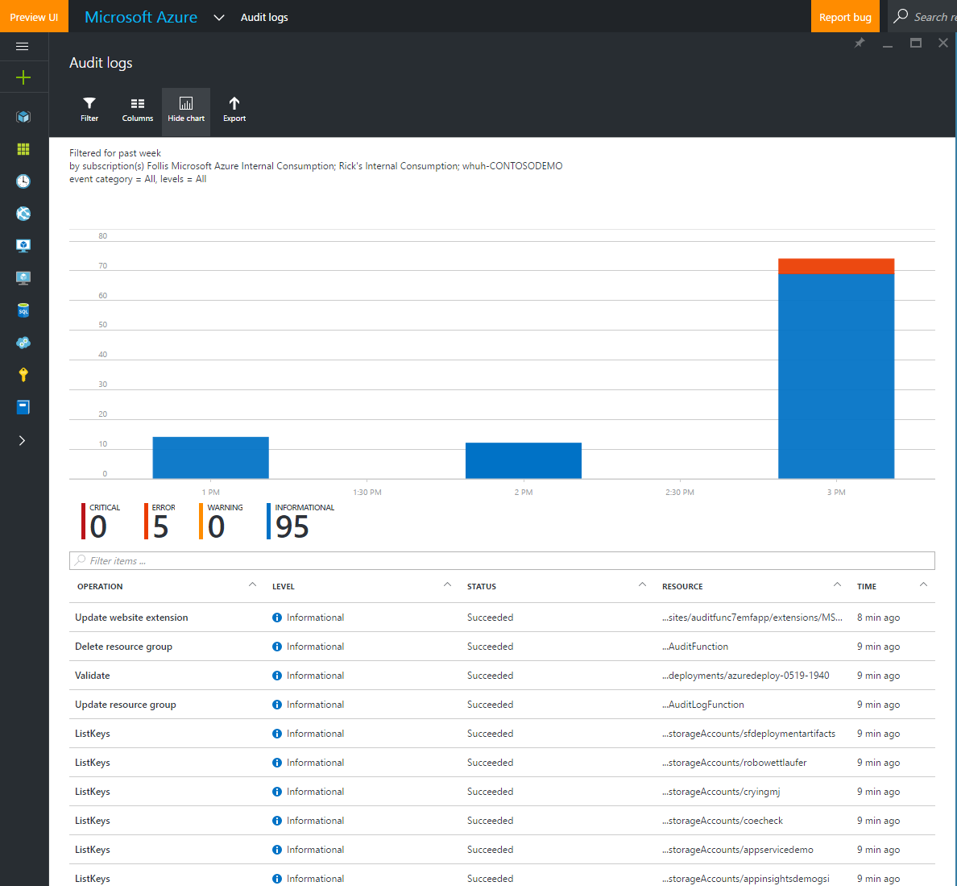Click ...storageAccounts/coecheck resource
The width and height of the screenshot is (957, 886).
723,821
